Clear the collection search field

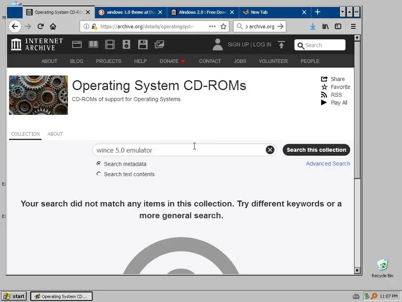coord(270,150)
